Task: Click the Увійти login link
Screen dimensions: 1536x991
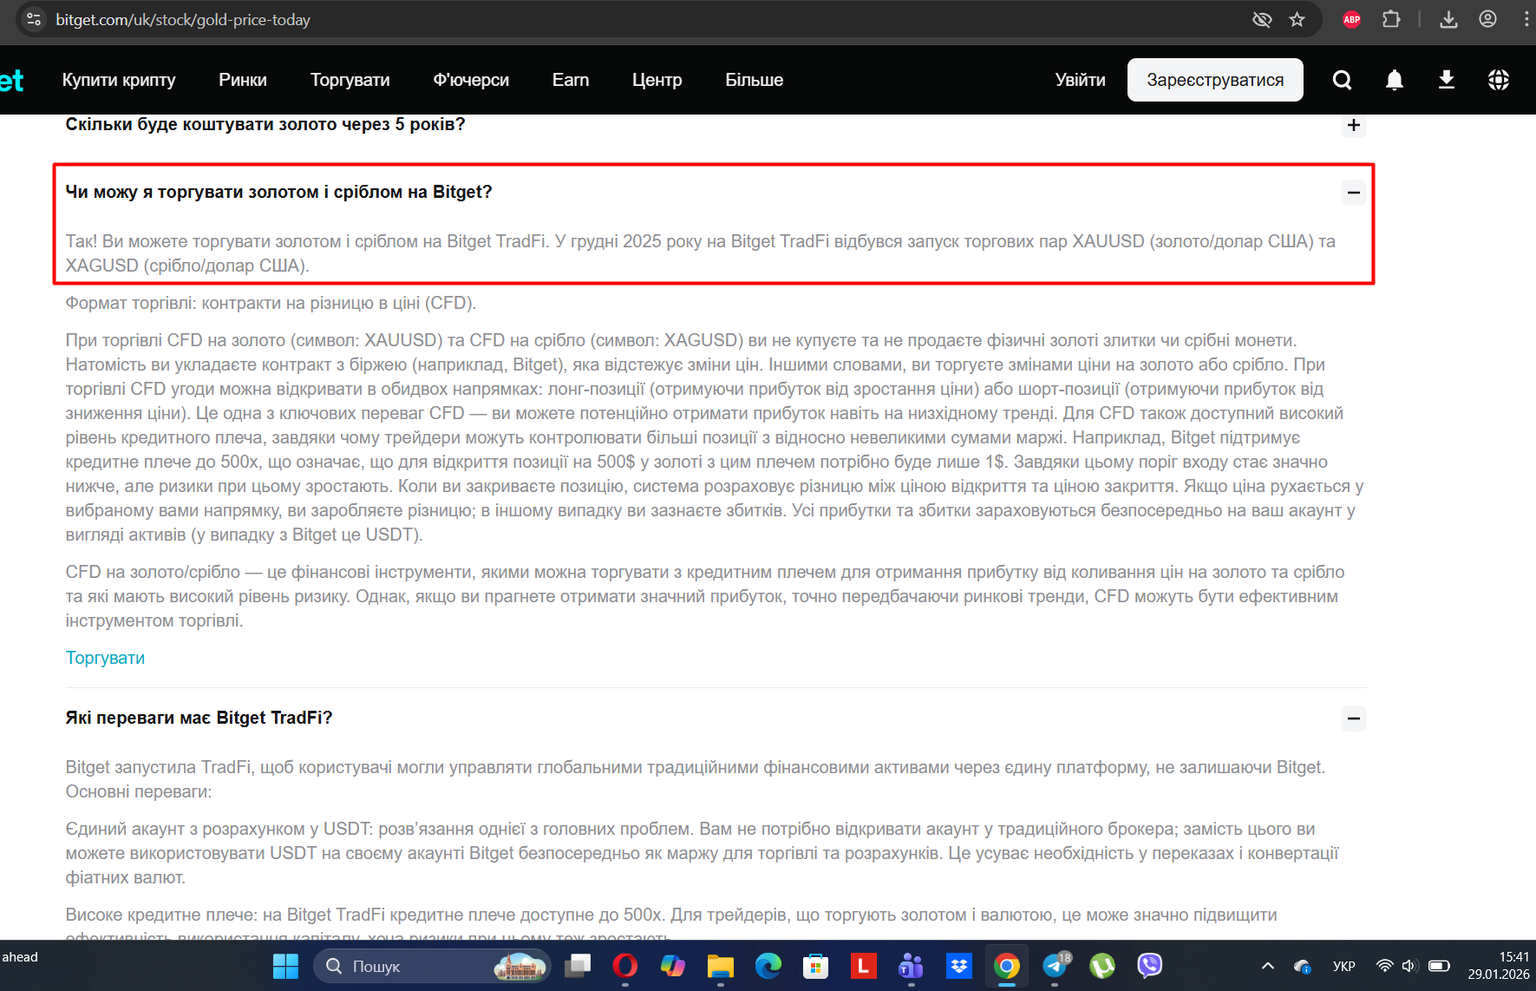Action: pos(1080,80)
